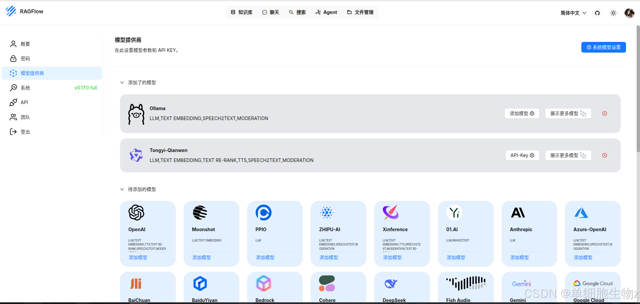Click the Google Cloud logo
This screenshot has height=304, width=640.
pos(593,283)
